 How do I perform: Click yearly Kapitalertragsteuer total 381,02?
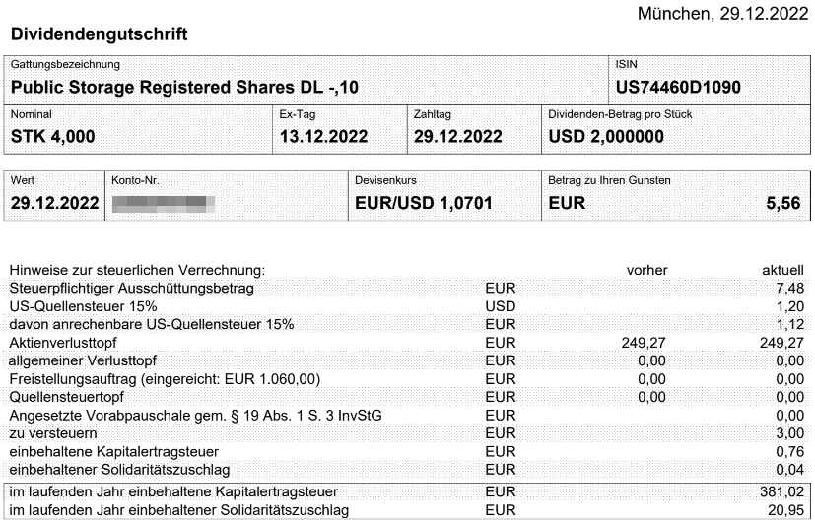tap(782, 491)
